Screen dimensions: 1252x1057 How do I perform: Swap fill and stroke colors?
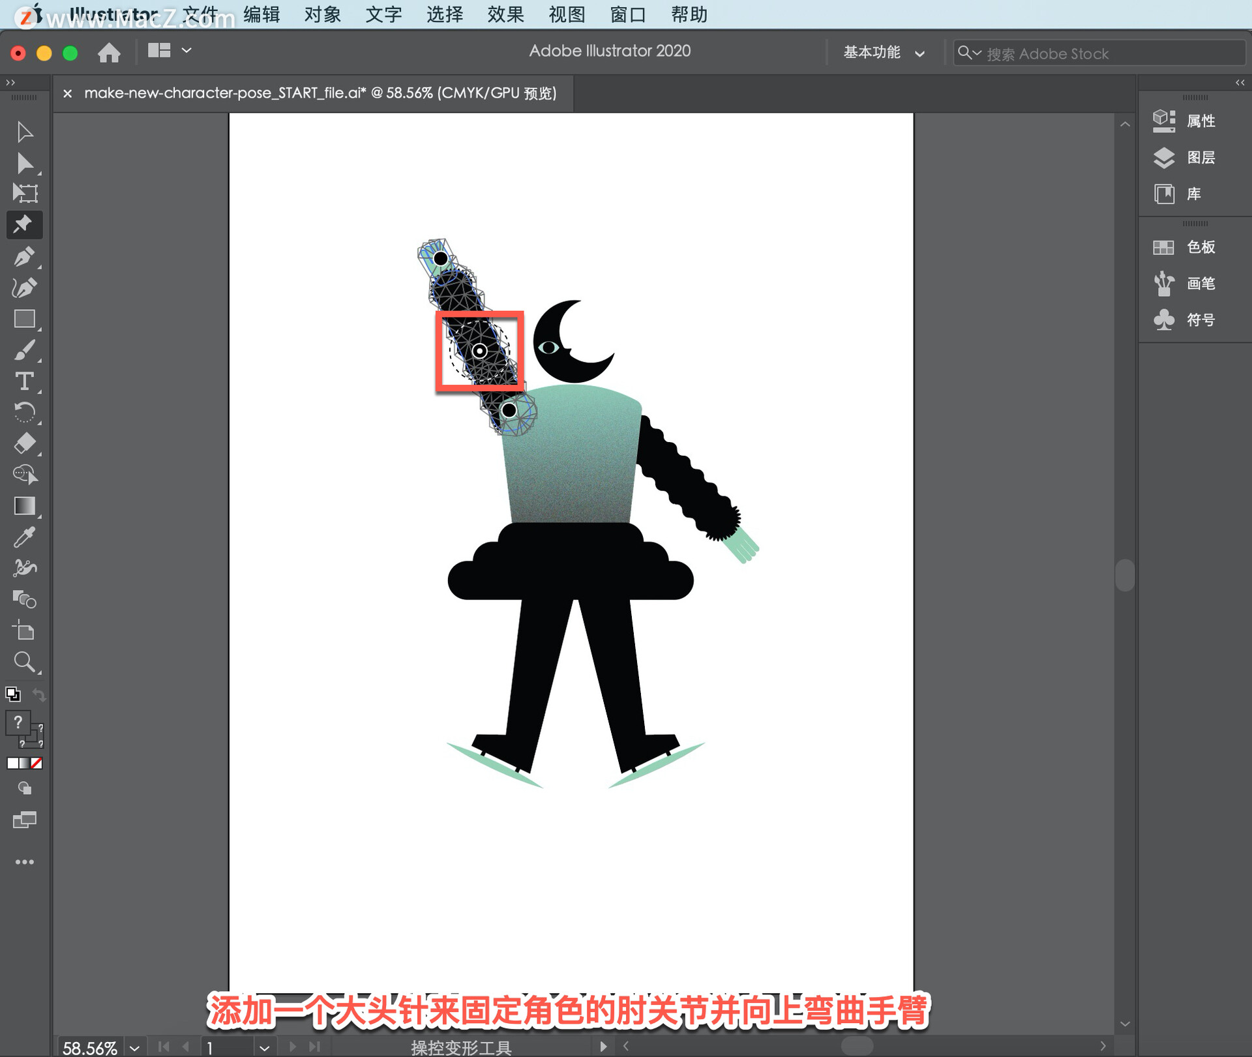39,695
